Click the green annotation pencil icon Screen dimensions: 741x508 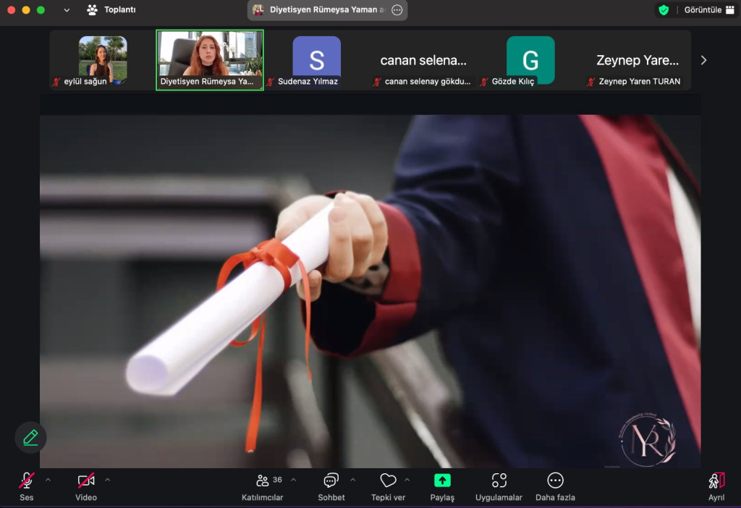[30, 437]
